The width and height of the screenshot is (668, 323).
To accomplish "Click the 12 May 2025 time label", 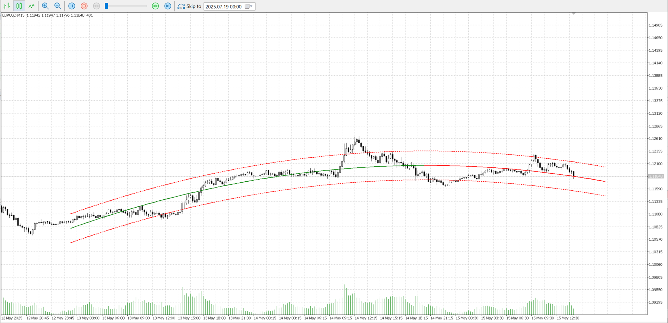I will tap(12, 318).
